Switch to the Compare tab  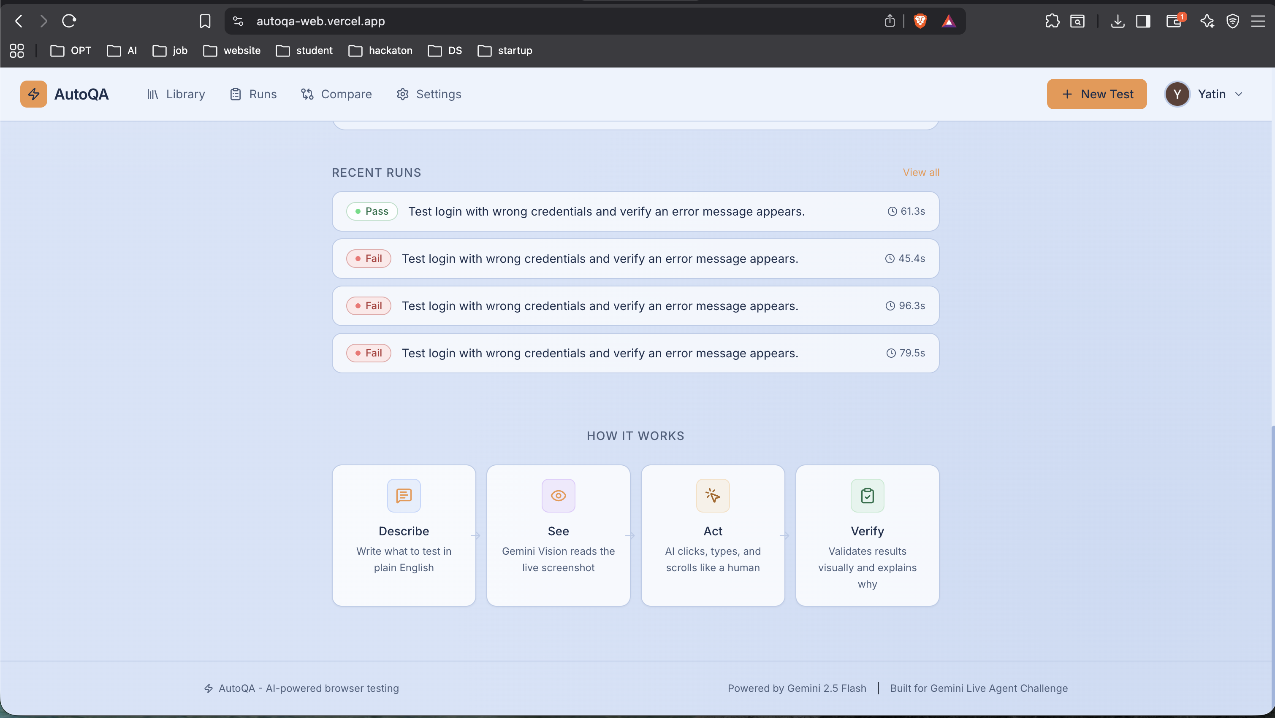click(336, 94)
